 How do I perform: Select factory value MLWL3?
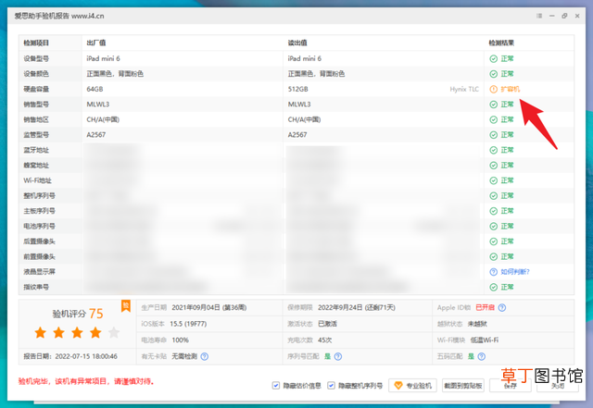click(x=98, y=105)
